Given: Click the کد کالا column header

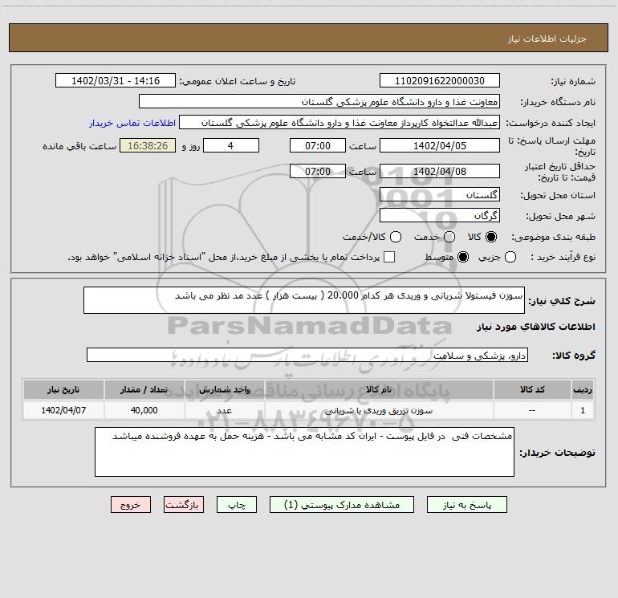Looking at the screenshot, I should [532, 389].
